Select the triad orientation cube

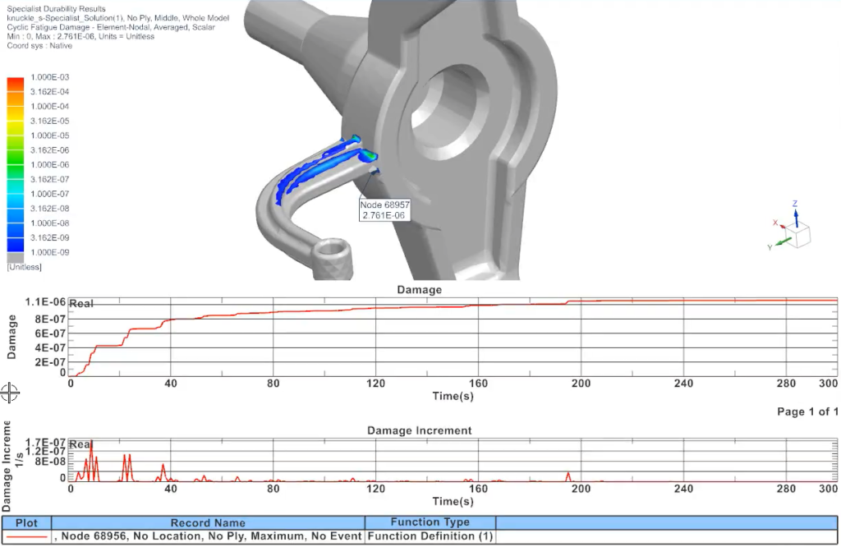point(799,236)
